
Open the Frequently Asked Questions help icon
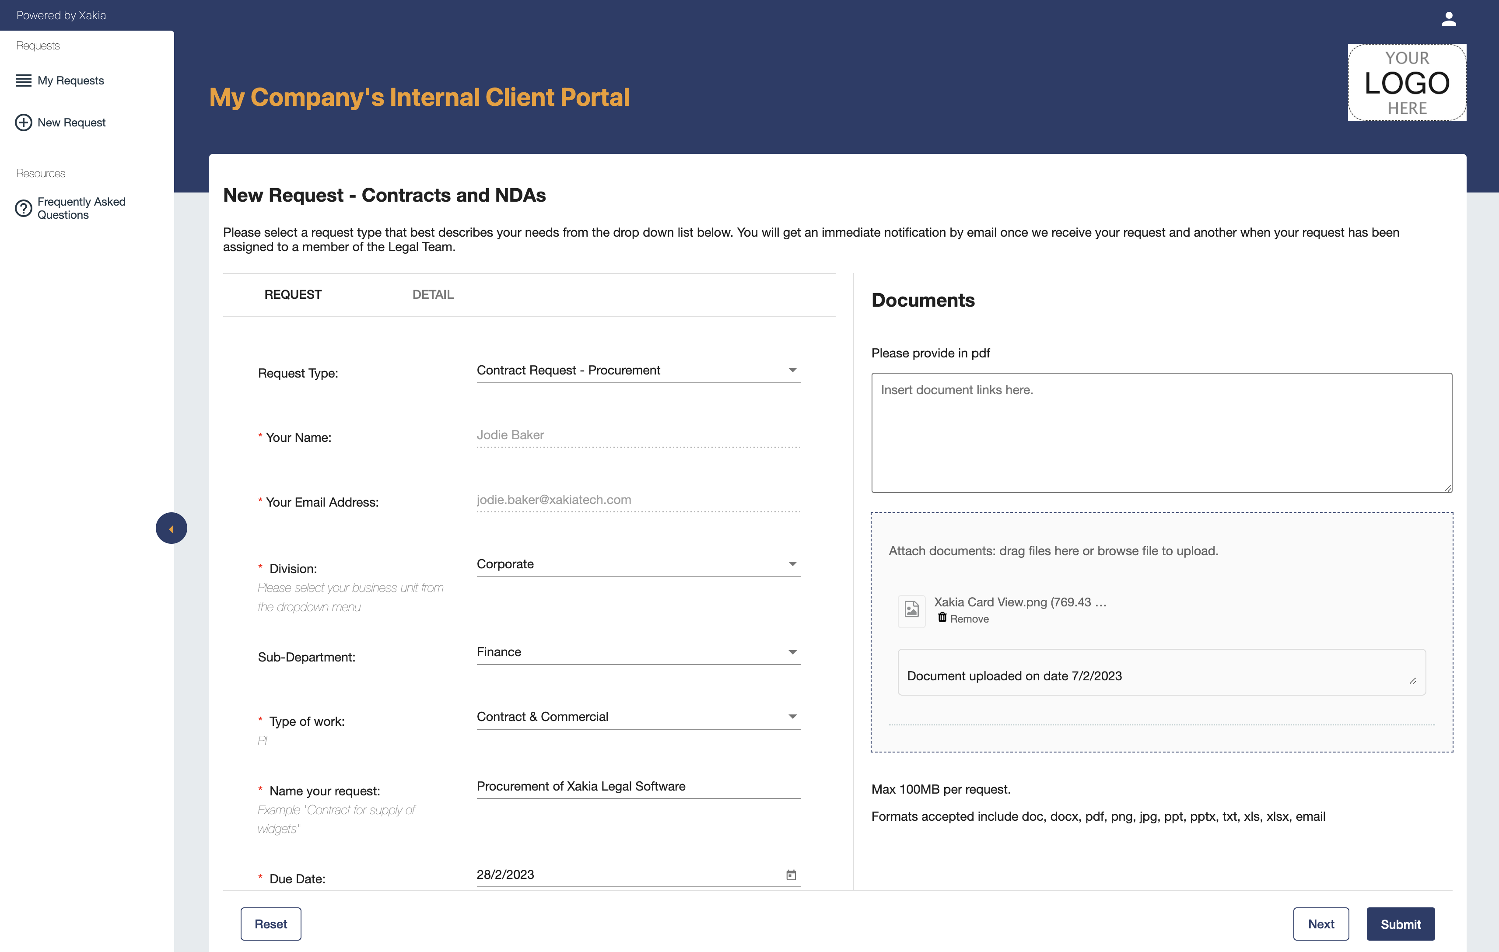pyautogui.click(x=24, y=208)
